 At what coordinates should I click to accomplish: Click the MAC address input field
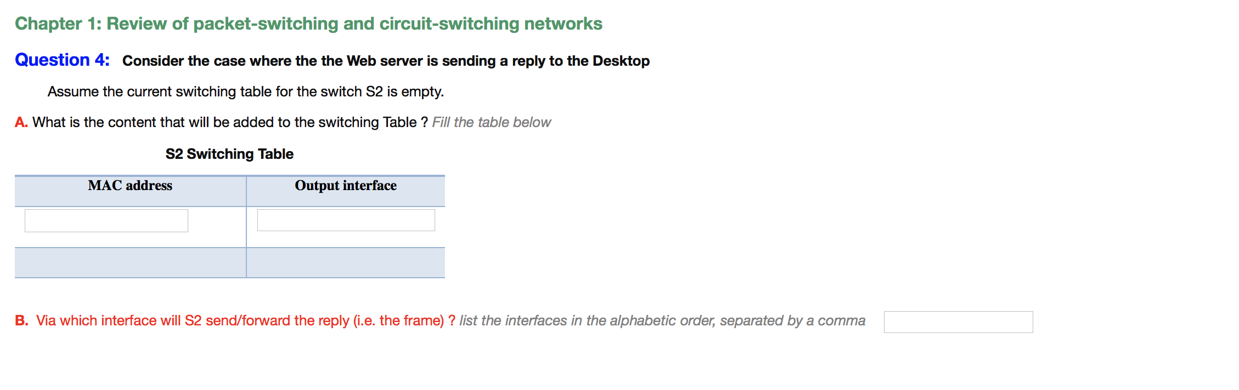(x=106, y=220)
